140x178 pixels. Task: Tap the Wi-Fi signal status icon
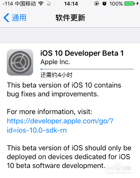click(x=41, y=4)
